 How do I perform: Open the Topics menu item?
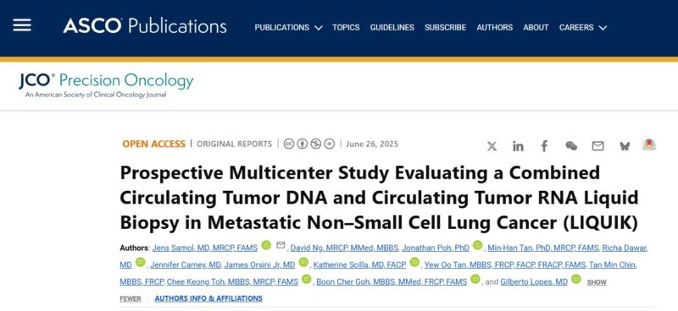click(346, 28)
